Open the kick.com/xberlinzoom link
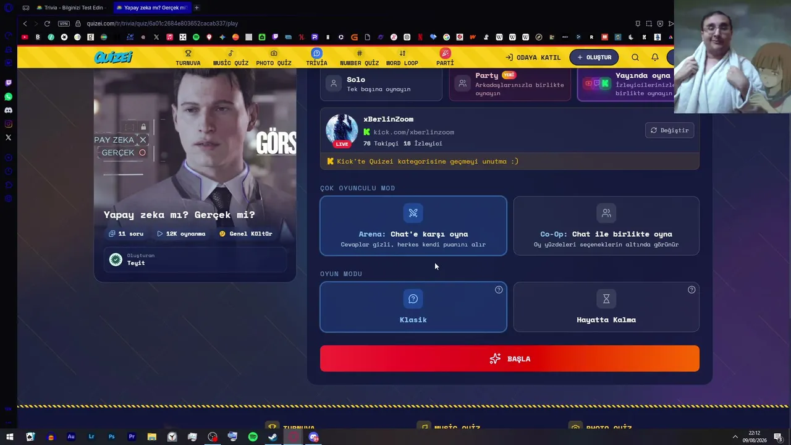Image resolution: width=791 pixels, height=445 pixels. click(x=413, y=132)
